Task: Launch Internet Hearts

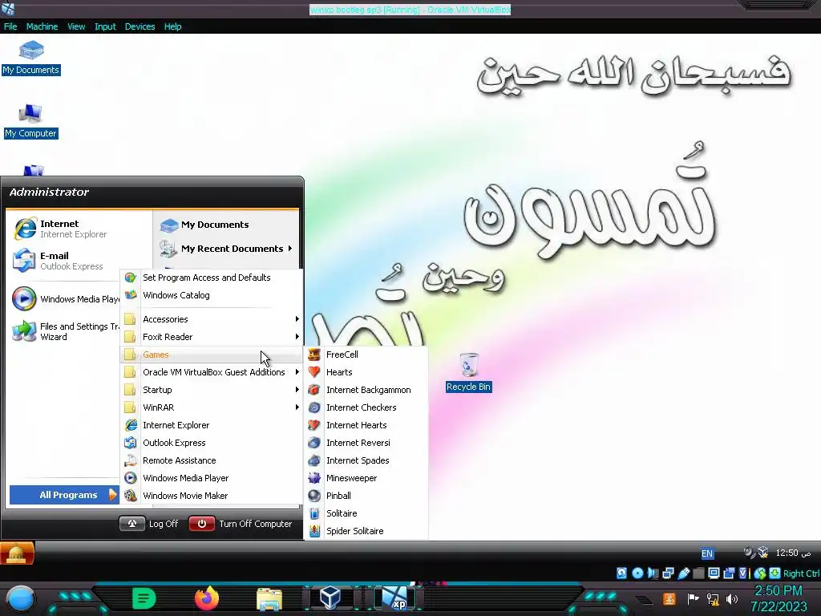Action: pyautogui.click(x=366, y=425)
